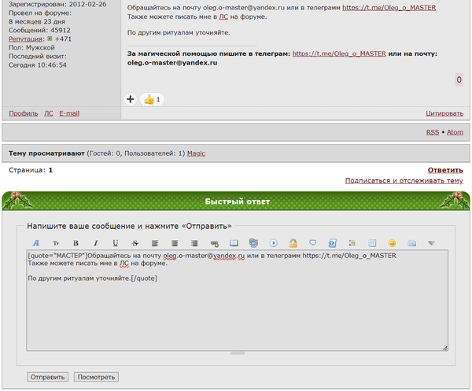Insert video with the play icon
The image size is (472, 391).
(273, 243)
